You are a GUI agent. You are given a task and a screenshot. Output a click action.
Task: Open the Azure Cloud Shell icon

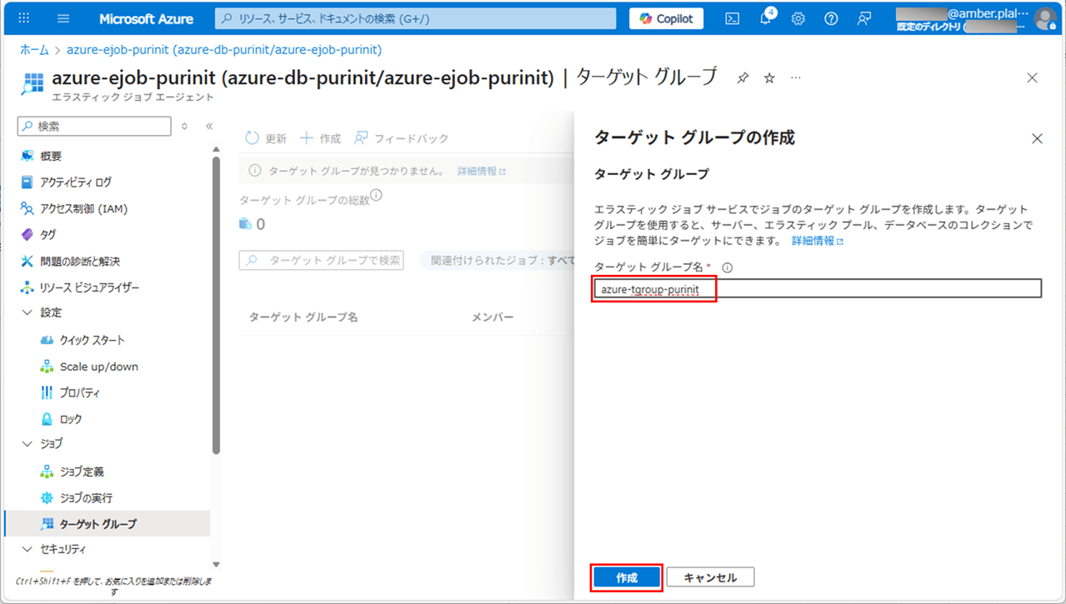[x=732, y=18]
